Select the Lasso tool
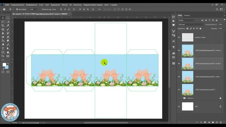 pos(3,22)
